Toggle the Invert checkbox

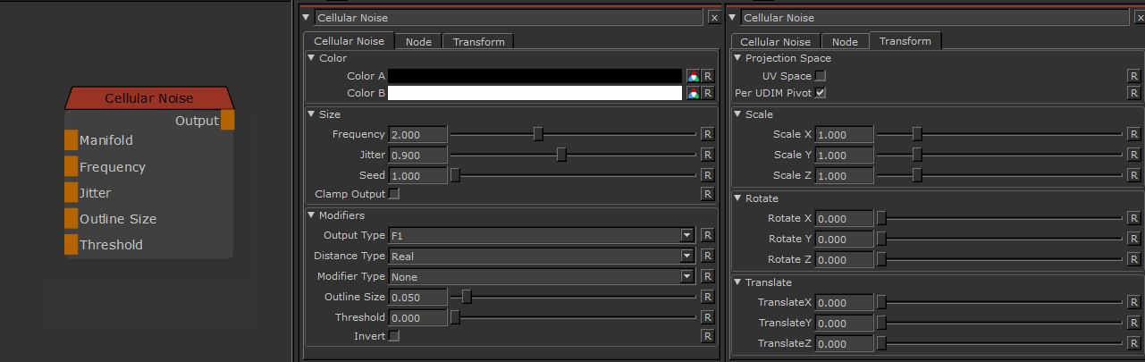point(393,336)
